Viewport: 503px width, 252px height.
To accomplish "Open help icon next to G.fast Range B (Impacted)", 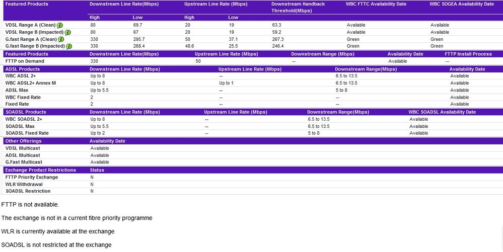I will (x=69, y=46).
